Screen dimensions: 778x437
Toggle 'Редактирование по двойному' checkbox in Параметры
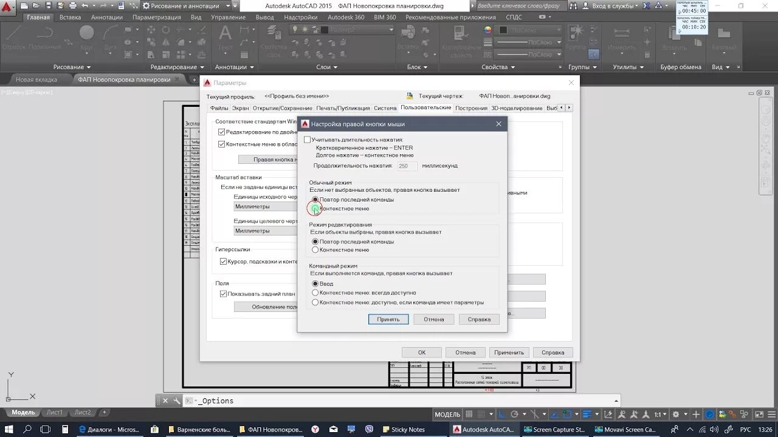point(221,132)
